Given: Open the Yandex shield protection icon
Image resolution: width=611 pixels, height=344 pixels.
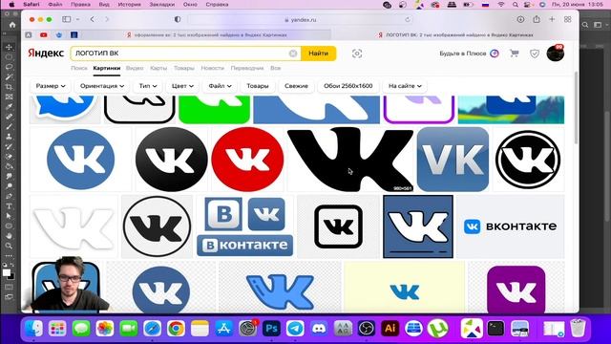Looking at the screenshot, I should point(535,54).
